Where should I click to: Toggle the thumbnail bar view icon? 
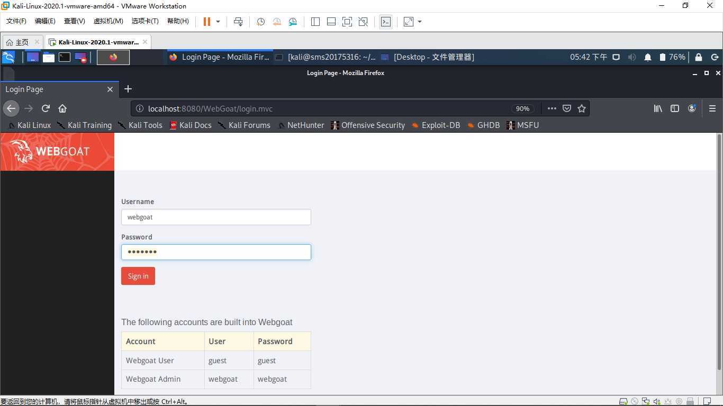pos(331,22)
